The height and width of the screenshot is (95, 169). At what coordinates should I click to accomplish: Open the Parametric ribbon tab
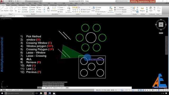pos(22,5)
